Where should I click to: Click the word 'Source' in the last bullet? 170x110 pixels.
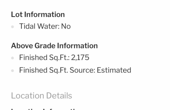point(82,70)
